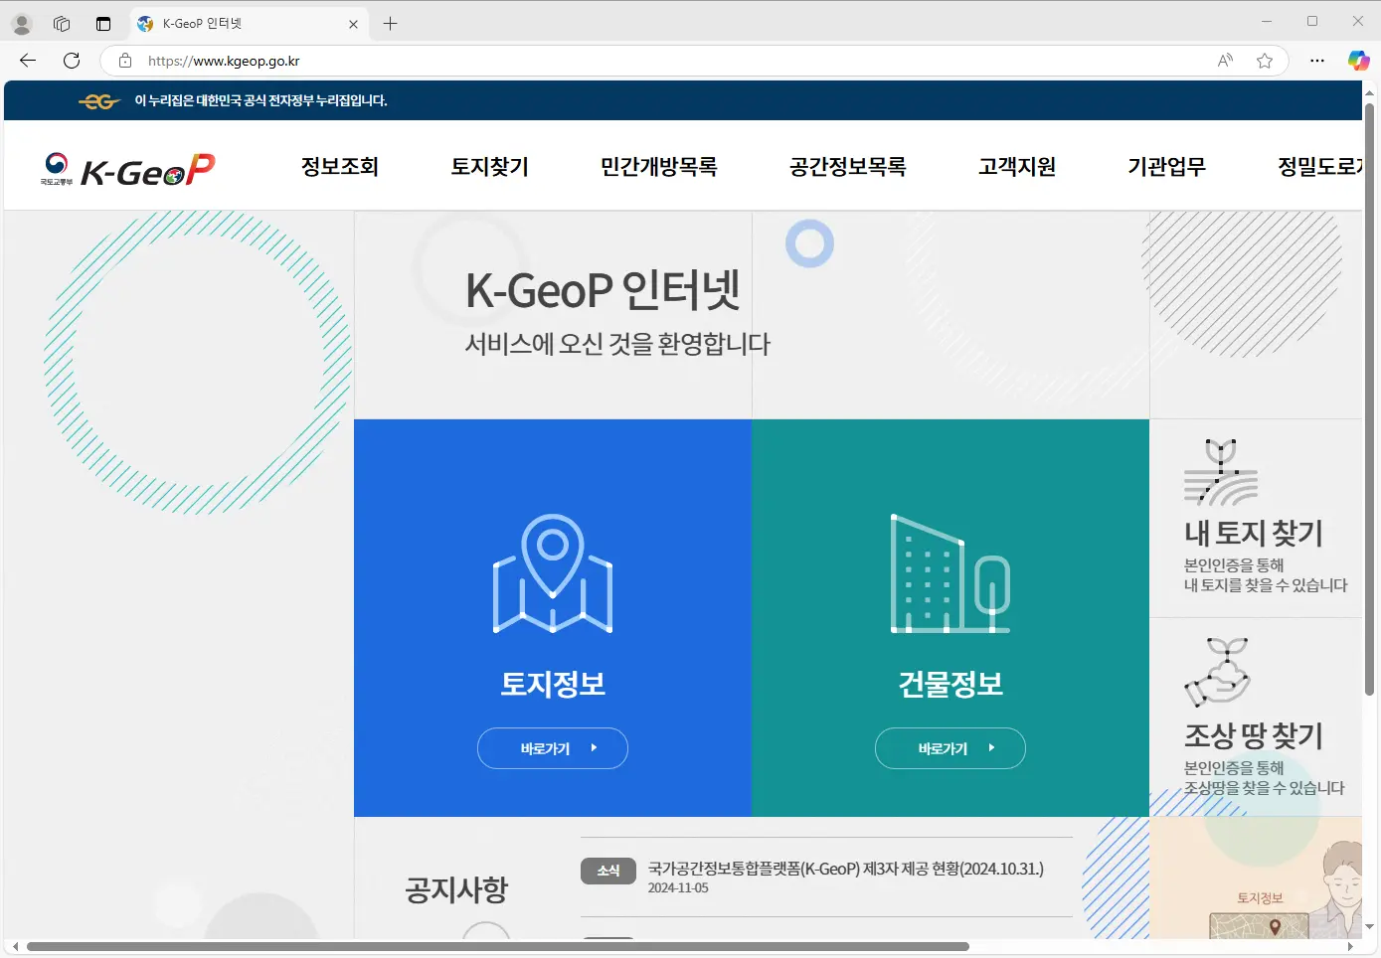Open the workspaces icon
This screenshot has height=958, width=1381.
tap(62, 24)
